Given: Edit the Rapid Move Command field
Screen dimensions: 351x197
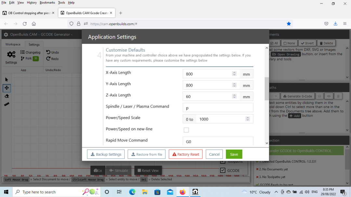Looking at the screenshot, I should point(218,141).
